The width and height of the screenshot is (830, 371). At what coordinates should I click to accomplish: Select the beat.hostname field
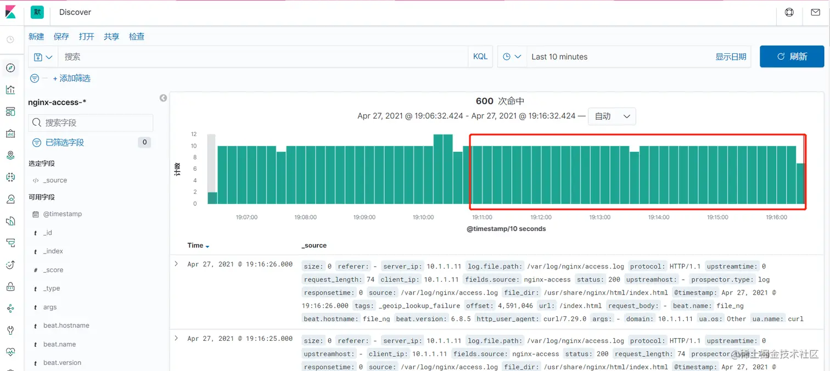click(x=66, y=325)
